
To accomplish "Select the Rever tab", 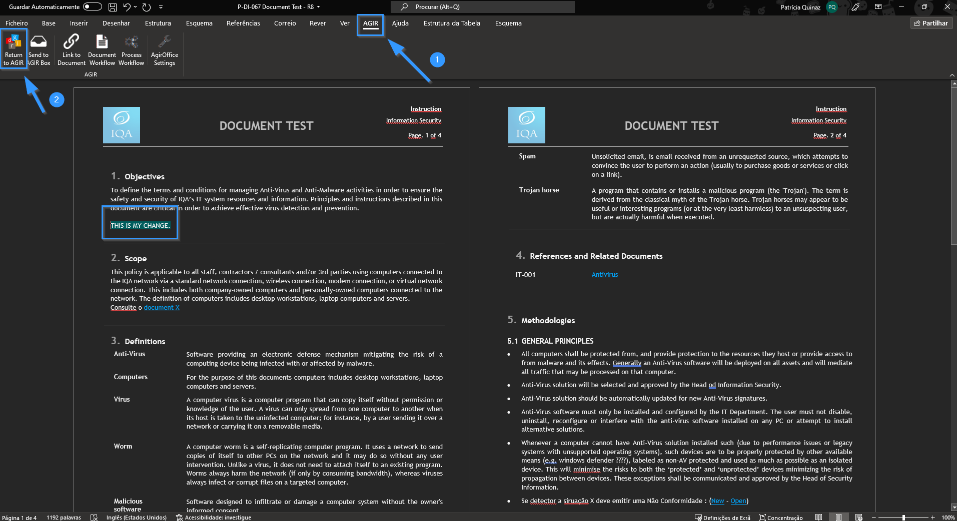I will pyautogui.click(x=318, y=23).
